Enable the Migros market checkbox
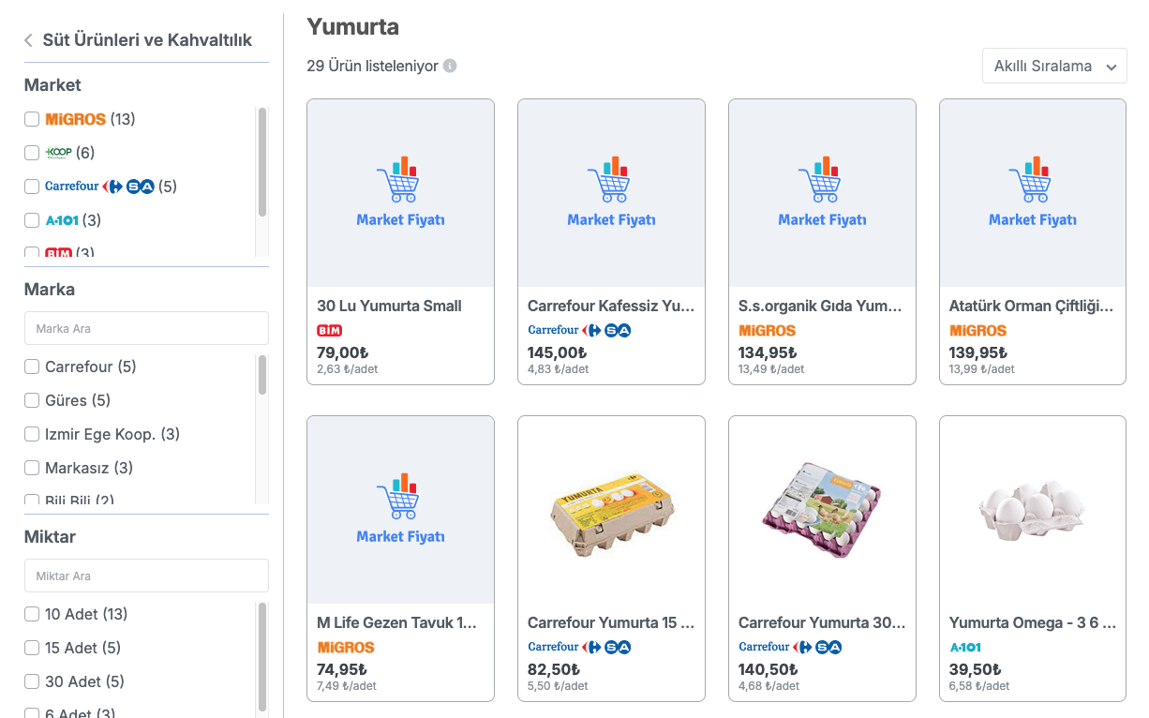 [x=32, y=119]
